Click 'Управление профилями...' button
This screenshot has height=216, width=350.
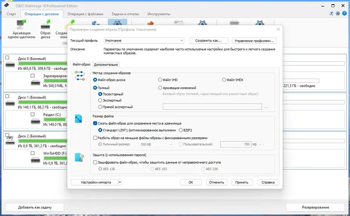(x=254, y=41)
